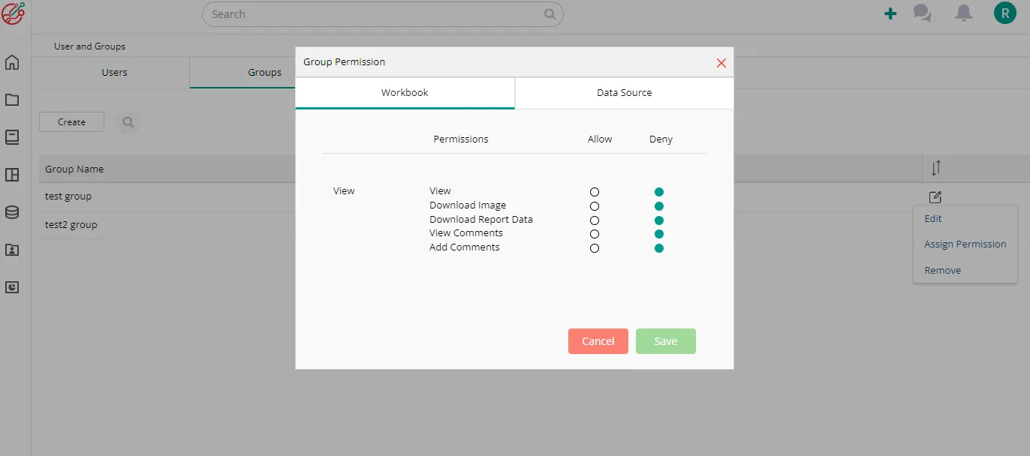The width and height of the screenshot is (1030, 456).
Task: Click the edit icon for test group
Action: [935, 197]
